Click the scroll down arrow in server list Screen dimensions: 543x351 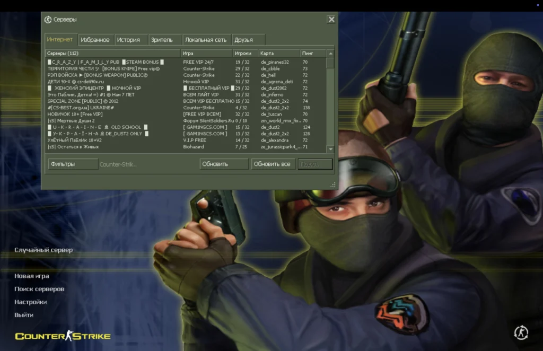pyautogui.click(x=330, y=149)
